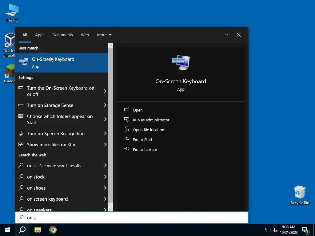This screenshot has width=315, height=236.
Task: Expand Turn the On-Screen Keyboard on or off arrow
Action: (x=105, y=91)
